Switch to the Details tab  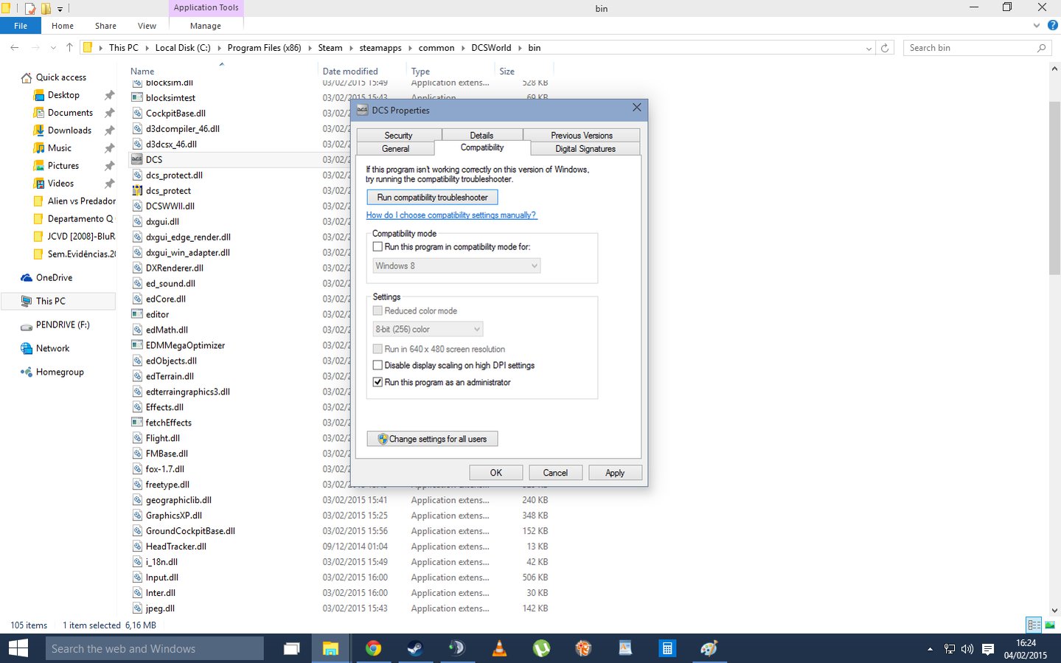481,135
